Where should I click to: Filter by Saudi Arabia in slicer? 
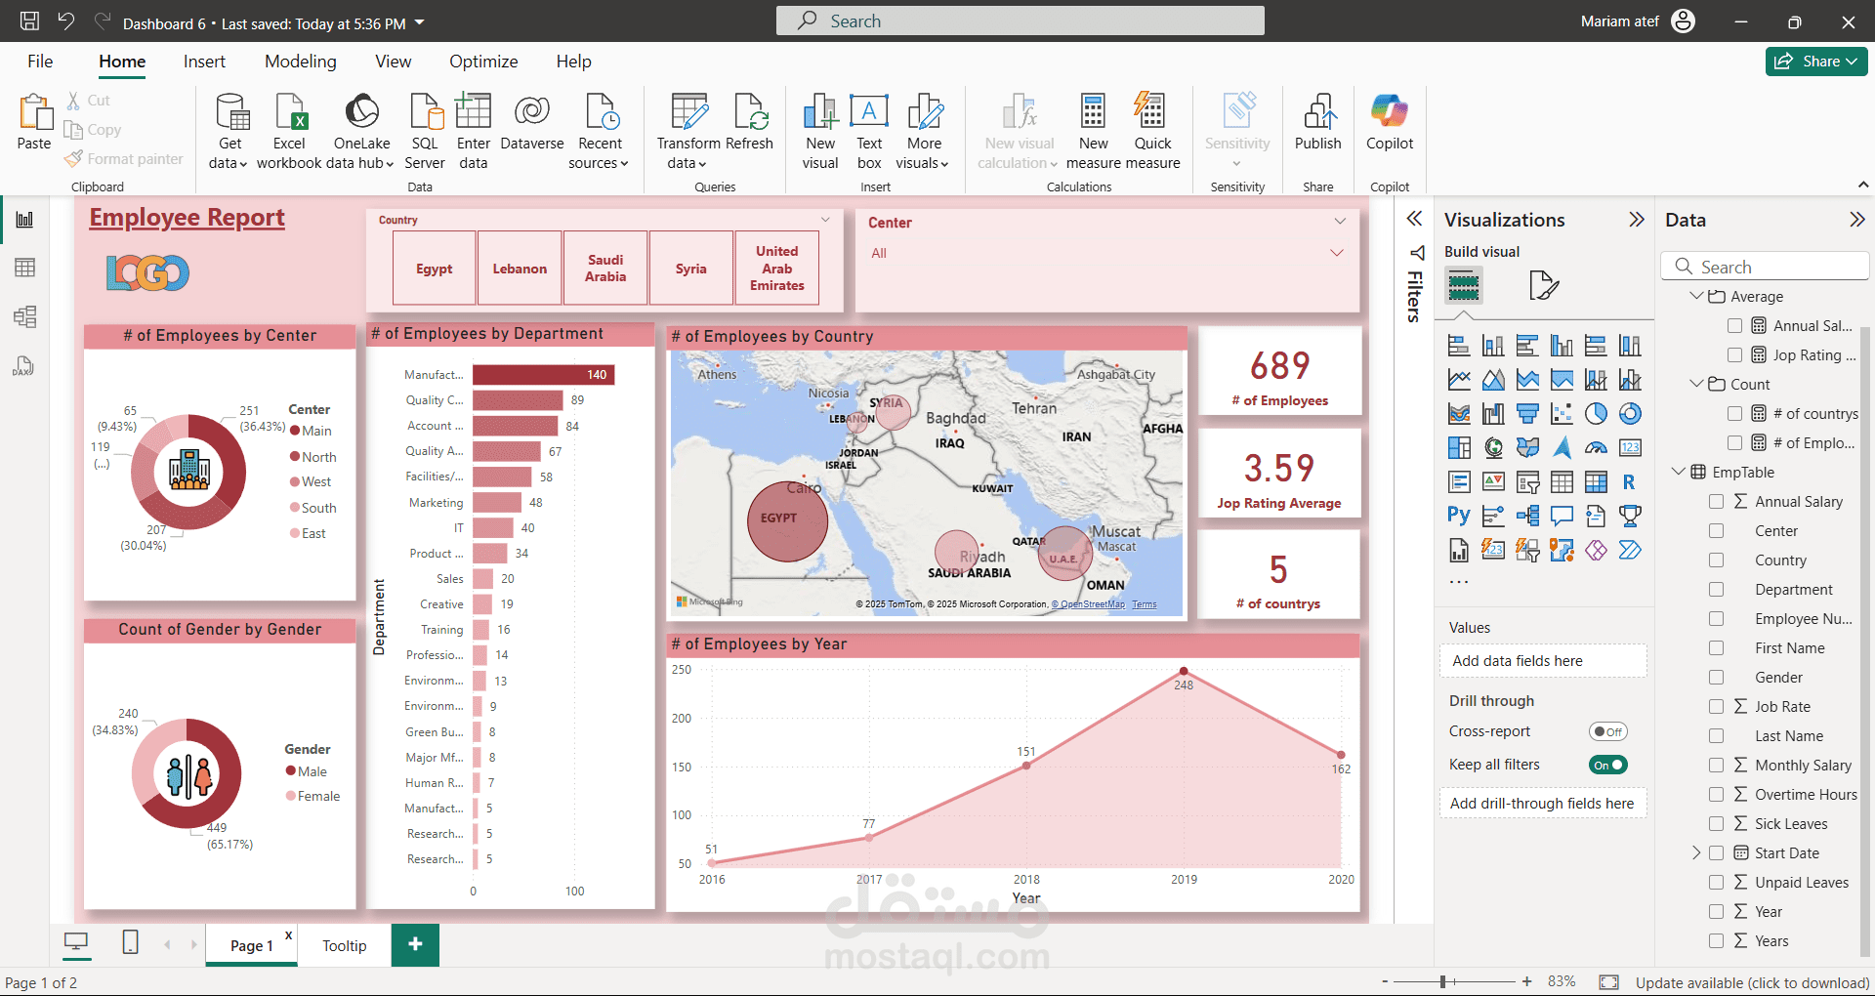point(605,269)
